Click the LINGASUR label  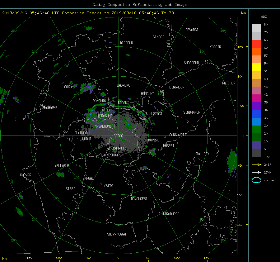(177, 87)
